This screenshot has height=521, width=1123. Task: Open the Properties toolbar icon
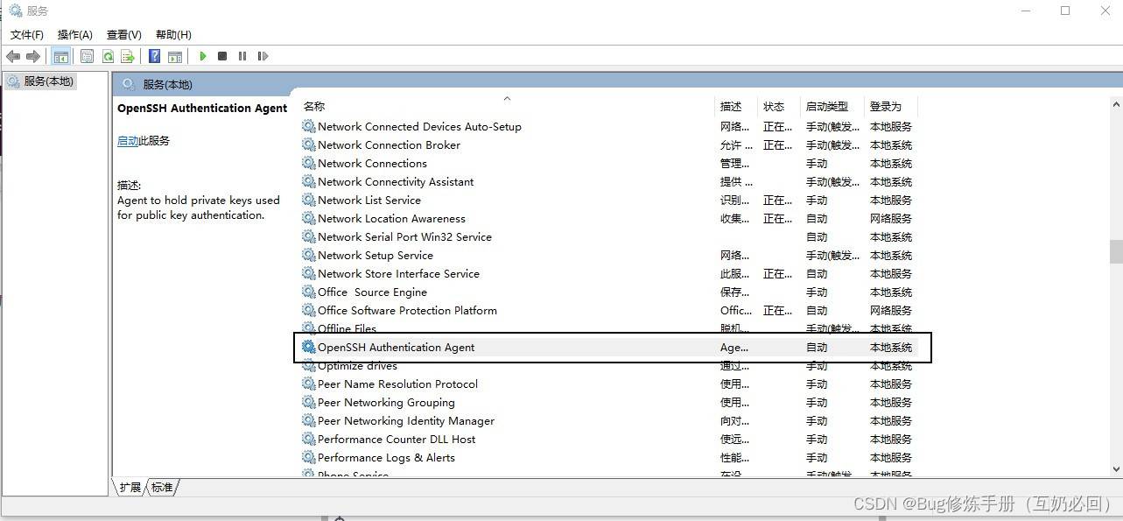point(87,56)
